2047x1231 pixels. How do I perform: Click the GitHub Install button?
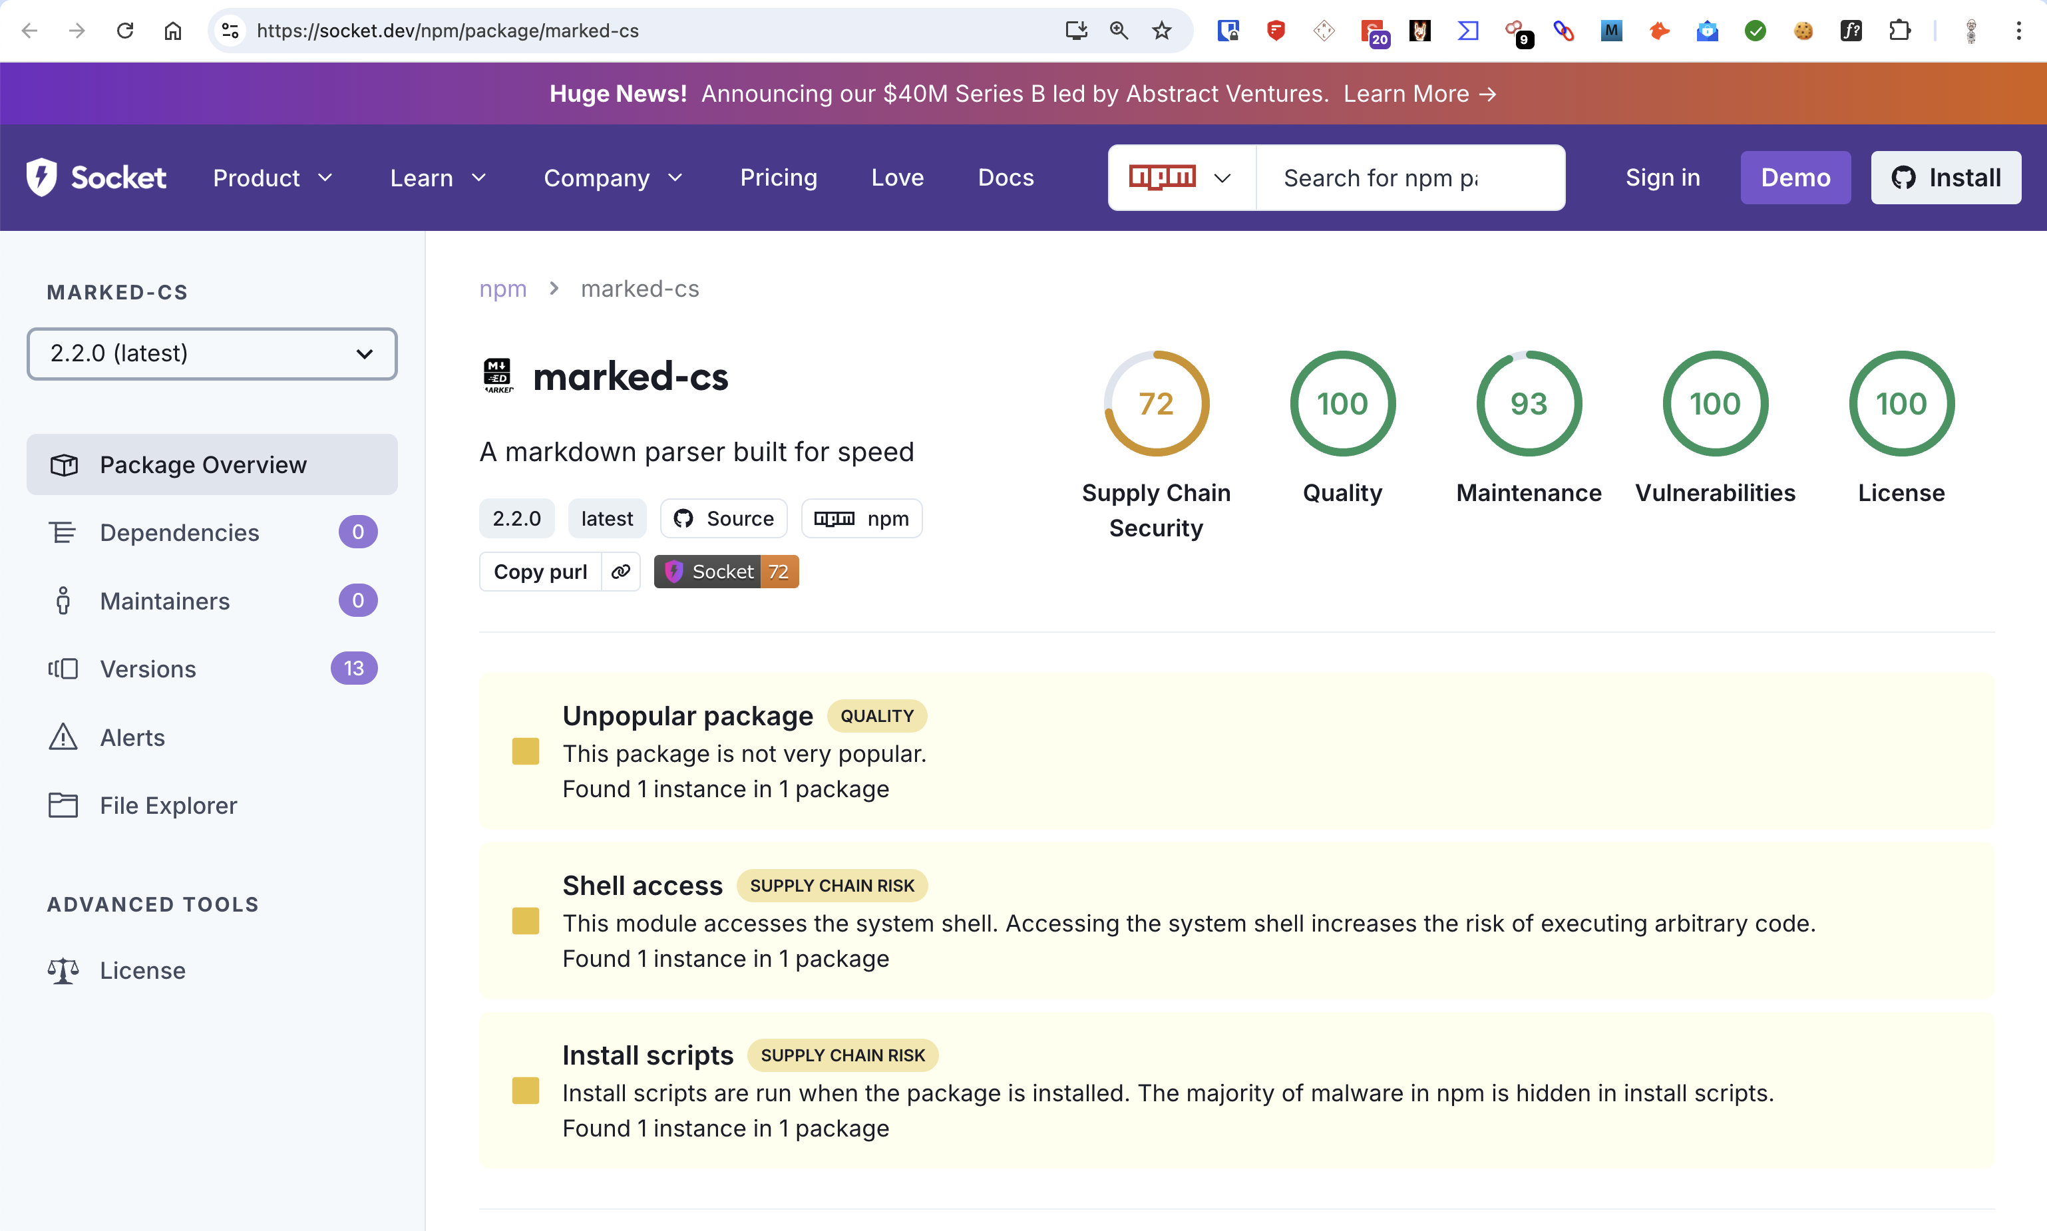click(x=1945, y=178)
